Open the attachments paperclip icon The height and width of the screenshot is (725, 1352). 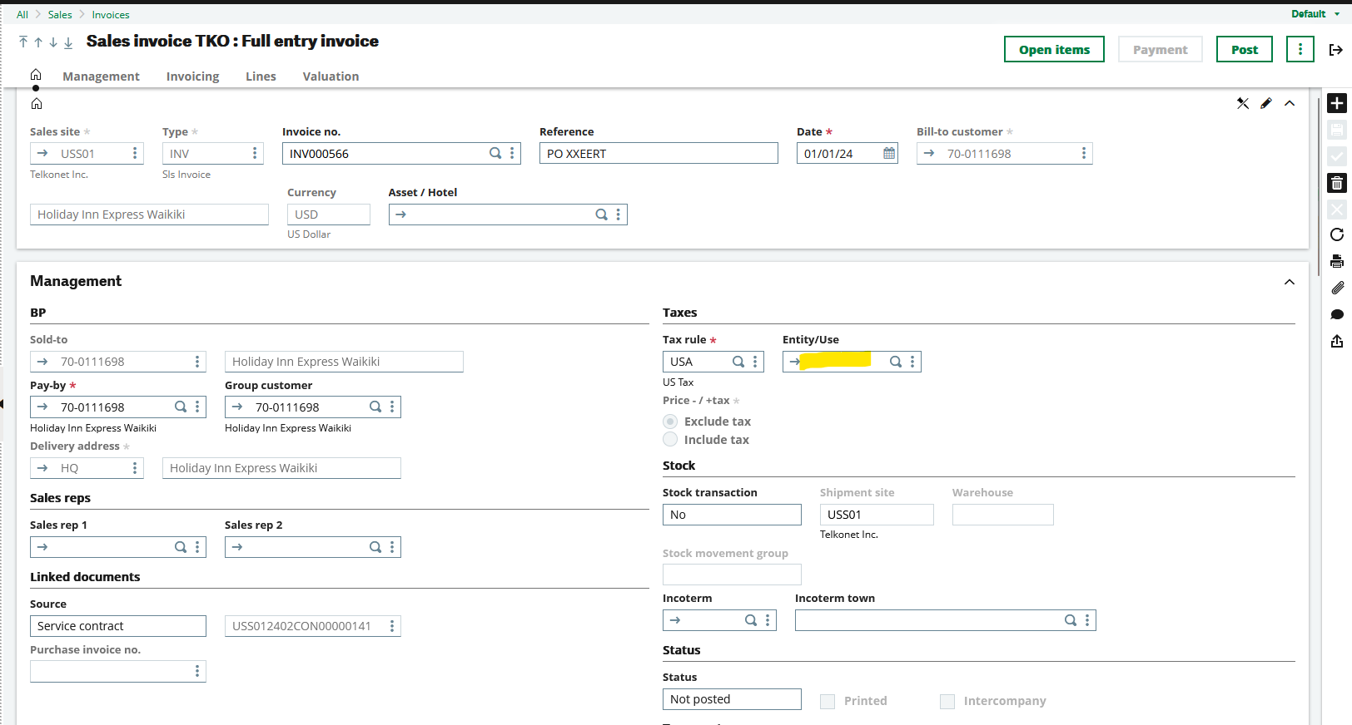1337,288
